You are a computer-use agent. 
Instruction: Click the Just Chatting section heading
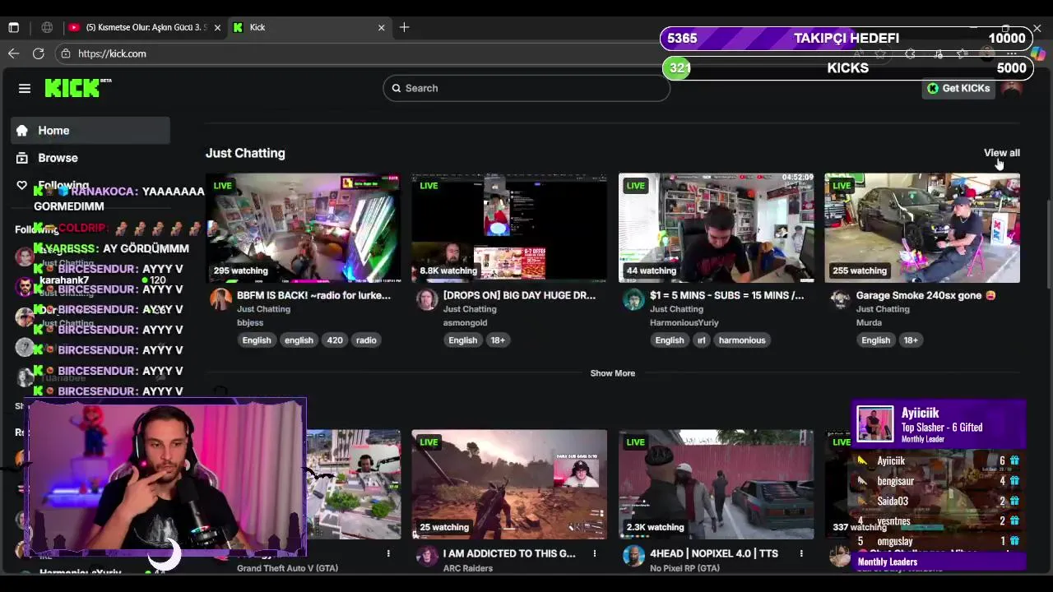245,153
